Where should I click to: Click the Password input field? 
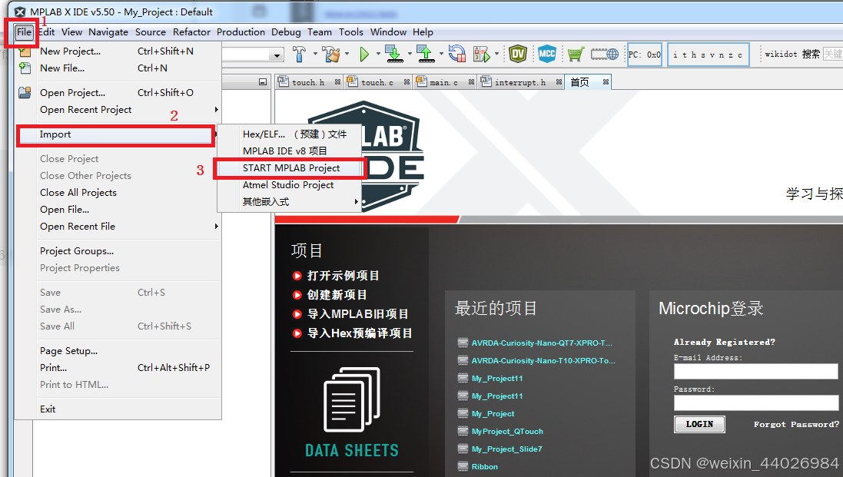click(756, 402)
